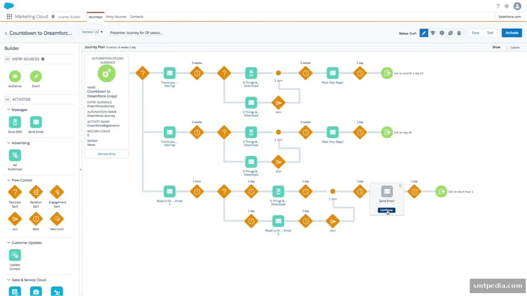Click the Exit on day 29 icon

click(387, 132)
